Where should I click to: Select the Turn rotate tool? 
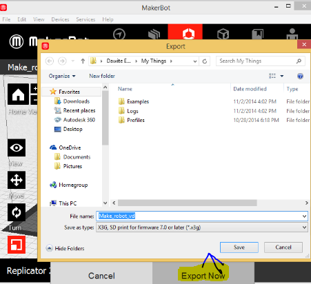pos(17,212)
